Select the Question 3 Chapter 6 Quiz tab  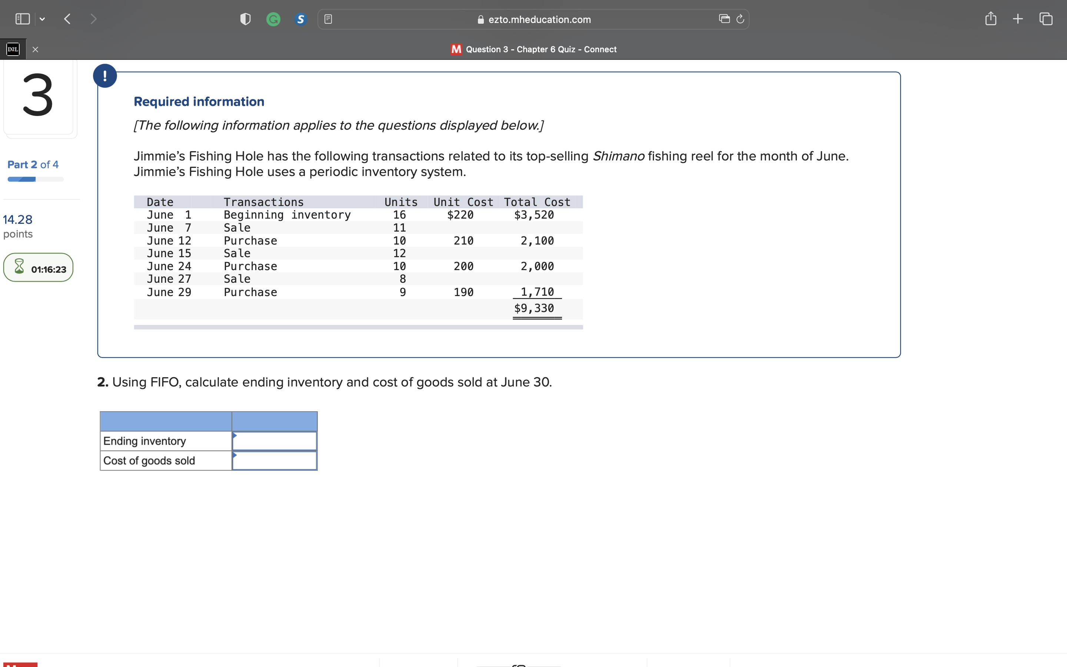[533, 49]
